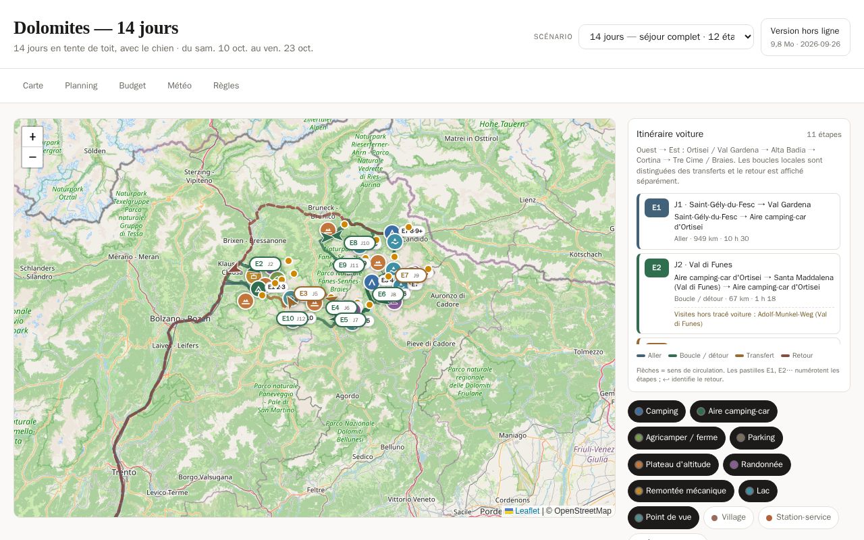
Task: Open the orange plateau marker below Bruneck
Action: coord(328,230)
